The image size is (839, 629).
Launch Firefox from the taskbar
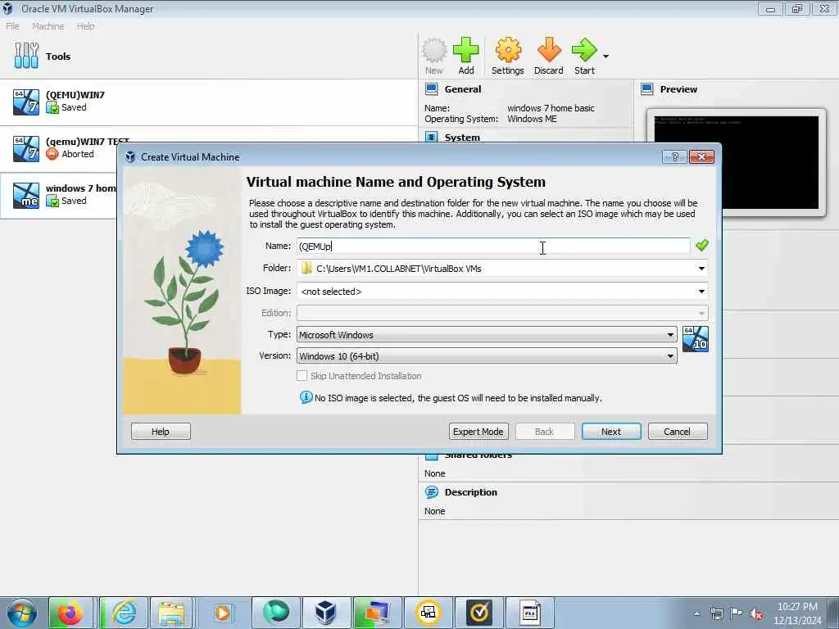[x=70, y=613]
